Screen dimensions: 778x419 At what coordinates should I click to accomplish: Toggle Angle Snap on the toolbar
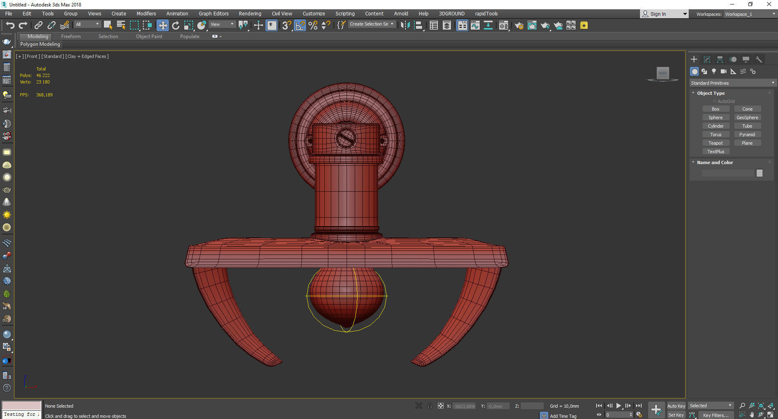300,26
